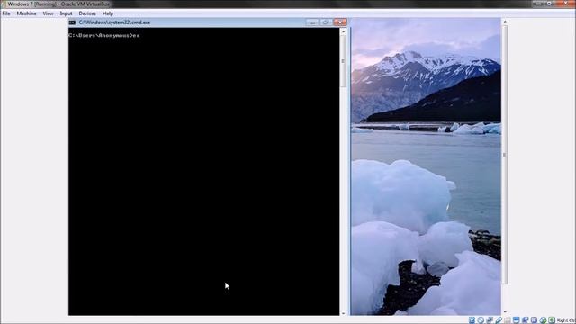The image size is (576, 324).
Task: Click the VirtualBox vertical scrollbar thumb
Action: 505,154
